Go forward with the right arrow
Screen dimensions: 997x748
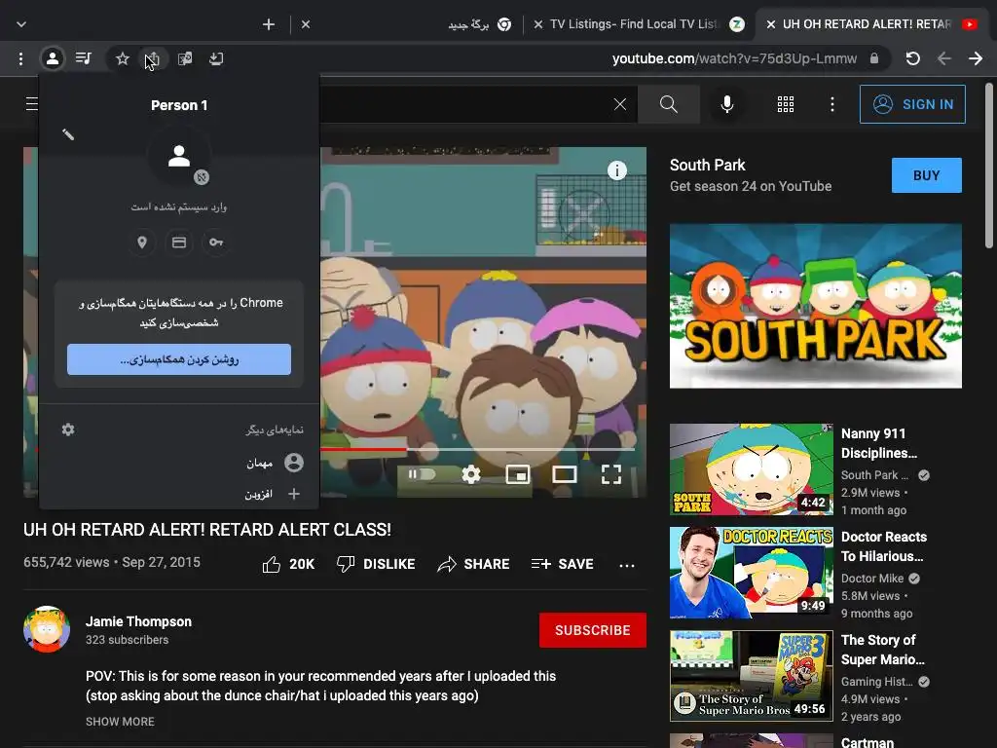click(x=976, y=59)
